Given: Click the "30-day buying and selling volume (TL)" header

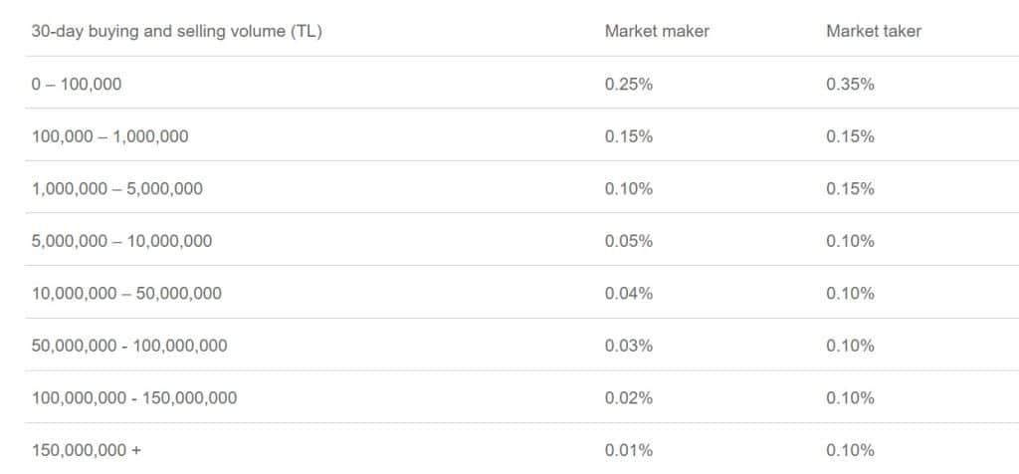Looking at the screenshot, I should tap(176, 31).
